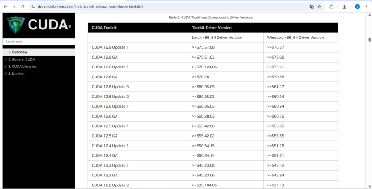Click the CUDA 12.8 Update 1 cell
The width and height of the screenshot is (372, 189).
point(138,67)
